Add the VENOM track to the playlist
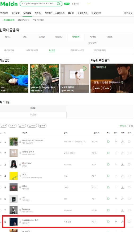Screen dimensions: 134x232 116,164
